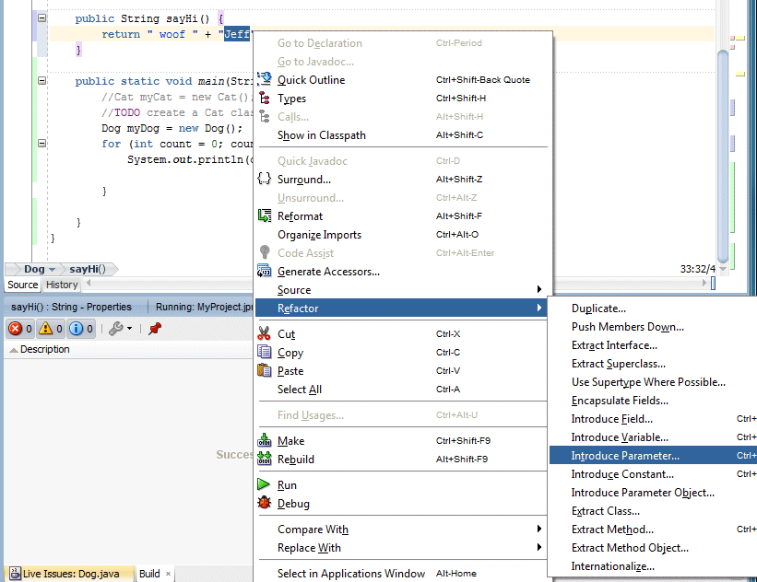Select the Running: MyProject.jpr tab
This screenshot has height=582, width=757.
[x=204, y=308]
